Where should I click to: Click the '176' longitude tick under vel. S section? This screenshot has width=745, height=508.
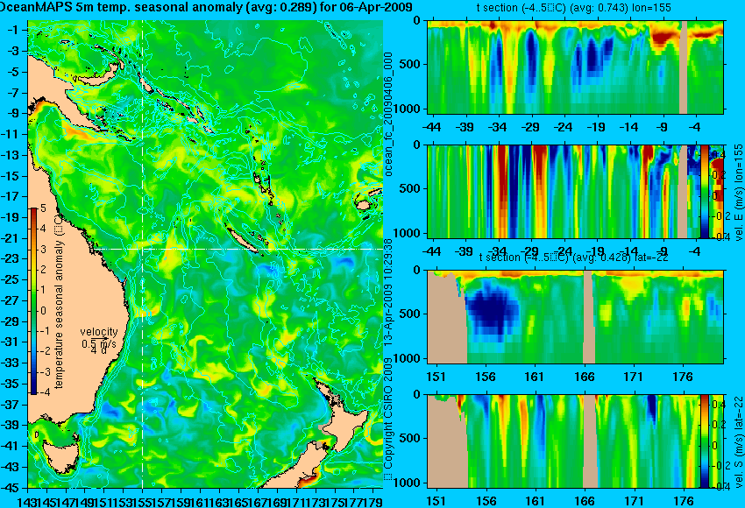pyautogui.click(x=684, y=501)
